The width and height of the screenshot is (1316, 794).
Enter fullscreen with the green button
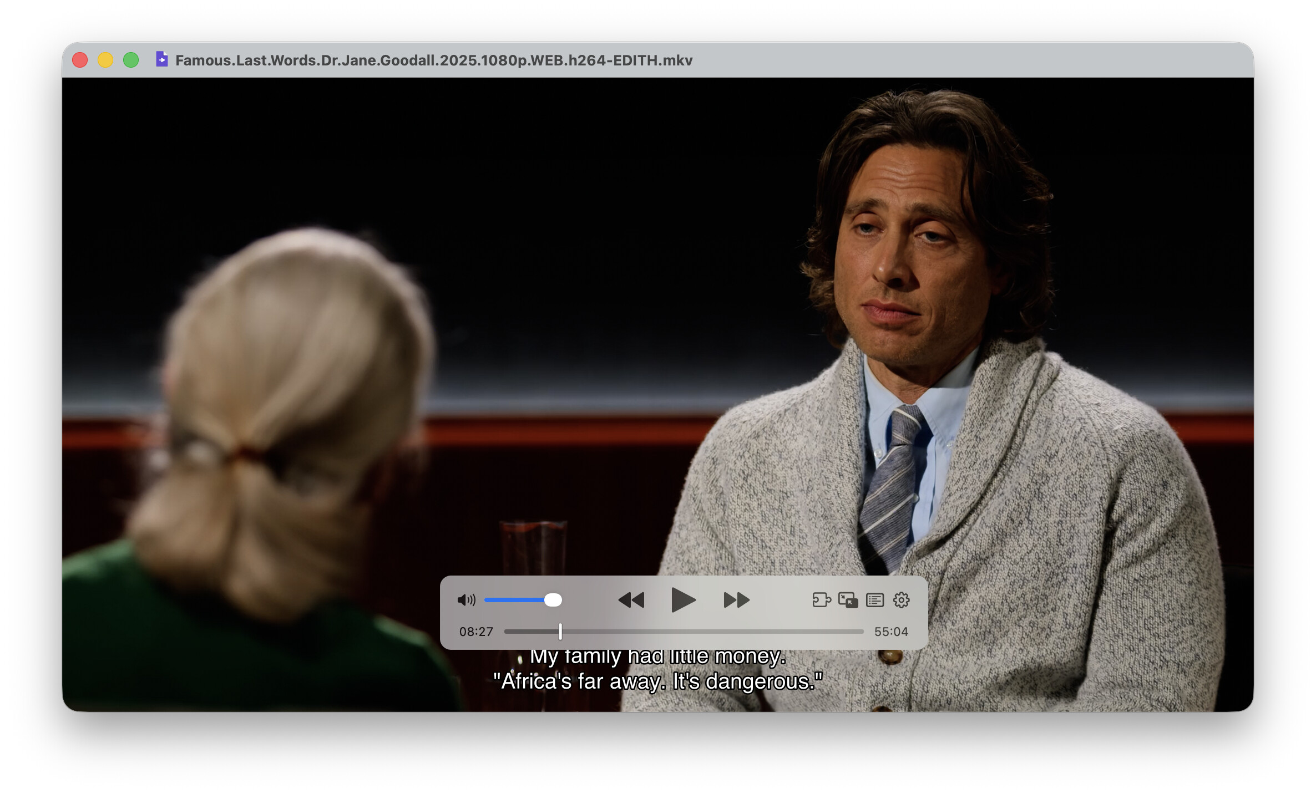pos(131,60)
